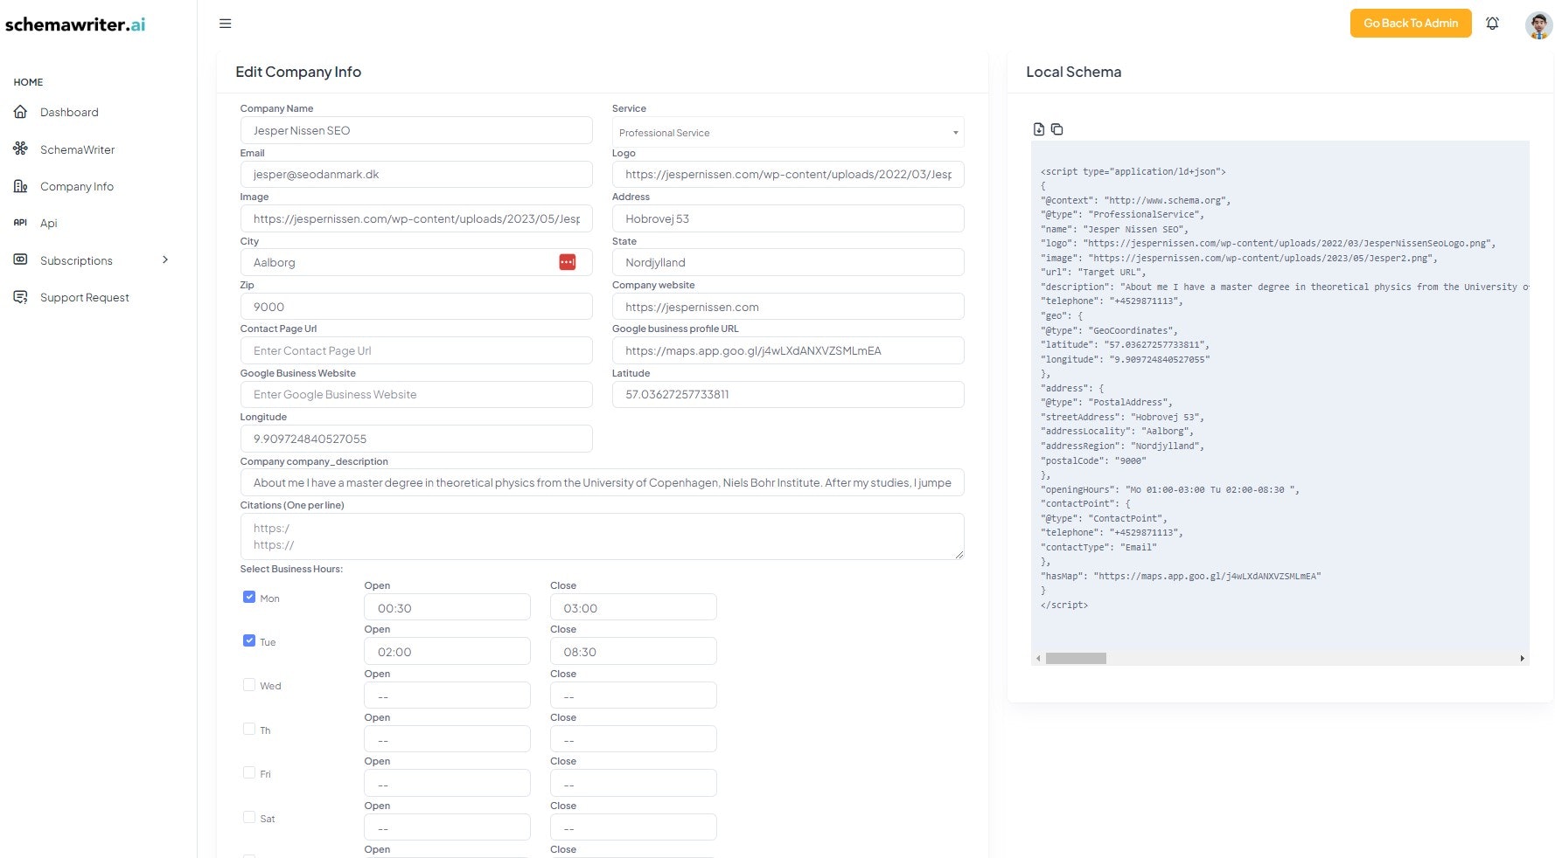The width and height of the screenshot is (1555, 858).
Task: Click the horizontal scrollbar thumb in schema code
Action: 1076,659
